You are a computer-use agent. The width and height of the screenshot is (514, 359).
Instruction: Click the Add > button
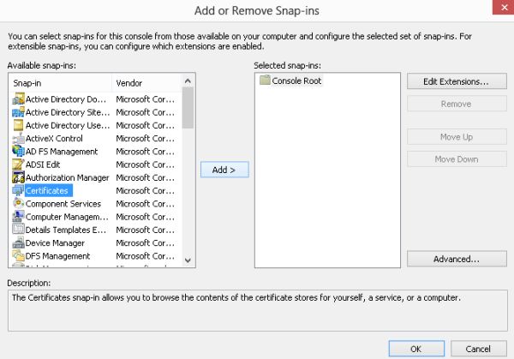coord(224,170)
